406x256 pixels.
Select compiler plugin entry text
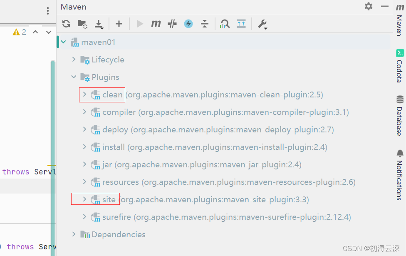click(225, 112)
